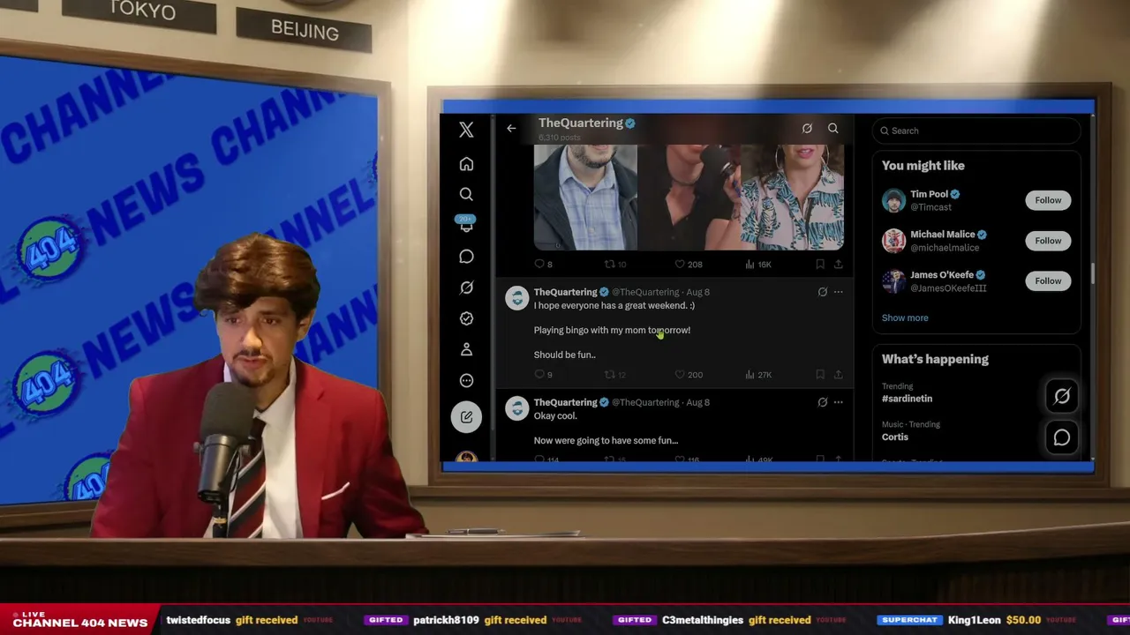Open the left photo of bearded man
Image resolution: width=1130 pixels, height=635 pixels.
click(x=585, y=198)
